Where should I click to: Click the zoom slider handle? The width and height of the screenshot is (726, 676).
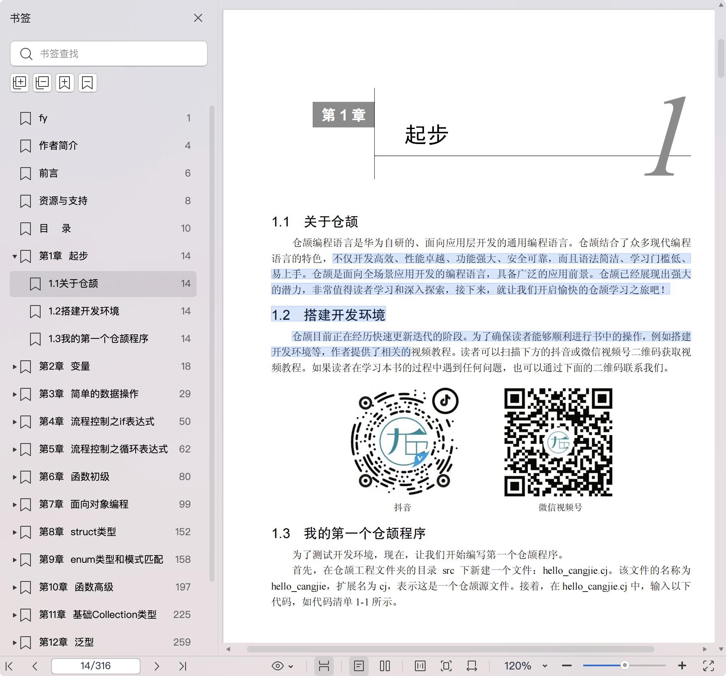tap(625, 665)
